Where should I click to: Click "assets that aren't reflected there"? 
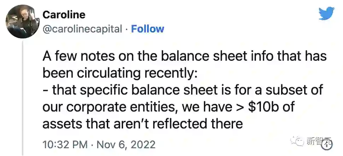tap(143, 124)
